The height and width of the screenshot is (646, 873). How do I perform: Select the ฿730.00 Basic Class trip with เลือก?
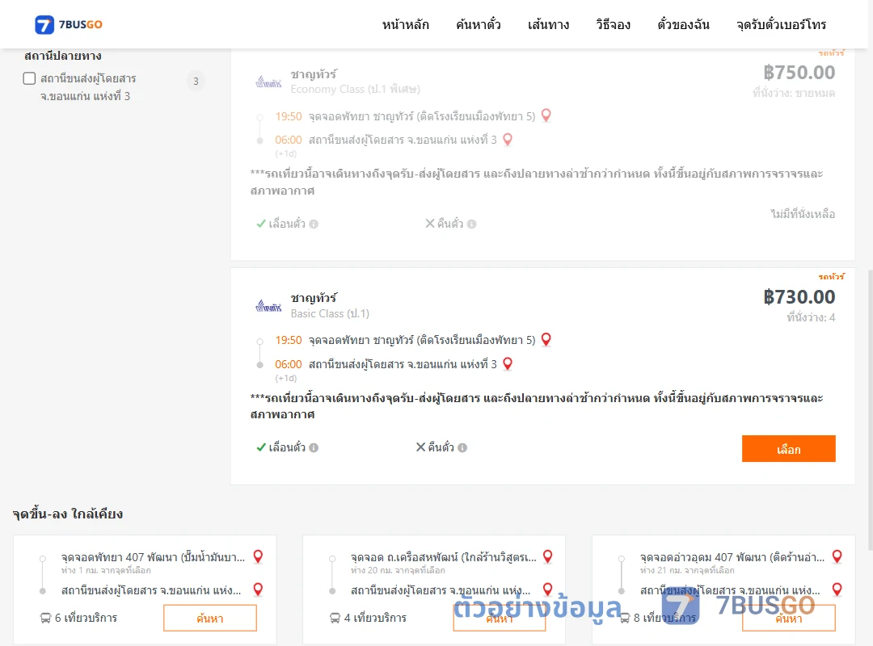pyautogui.click(x=788, y=448)
